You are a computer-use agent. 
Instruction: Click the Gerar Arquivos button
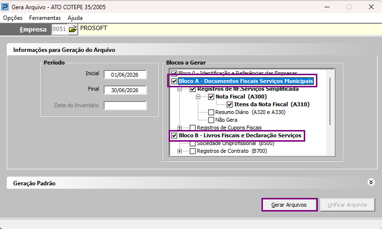pos(289,205)
